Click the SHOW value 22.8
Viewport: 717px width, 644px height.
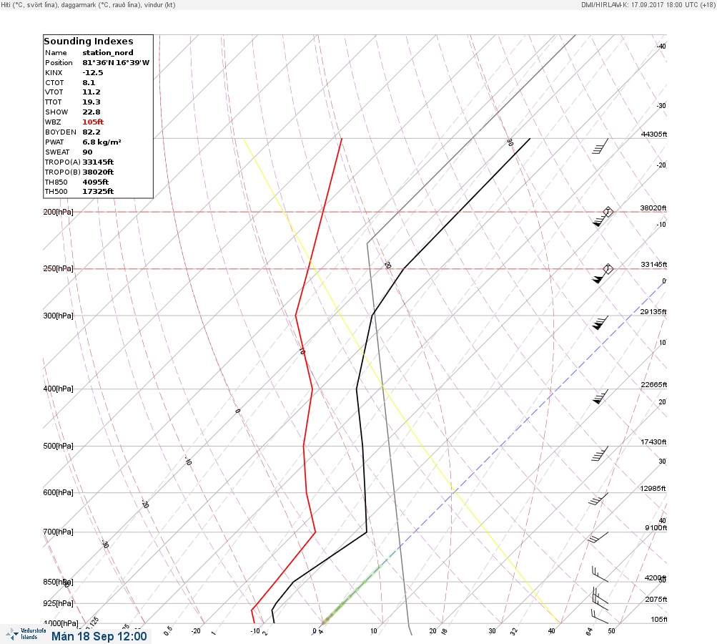click(92, 112)
